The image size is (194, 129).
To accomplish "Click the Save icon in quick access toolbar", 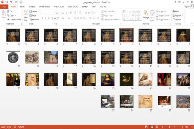I will [7, 2].
